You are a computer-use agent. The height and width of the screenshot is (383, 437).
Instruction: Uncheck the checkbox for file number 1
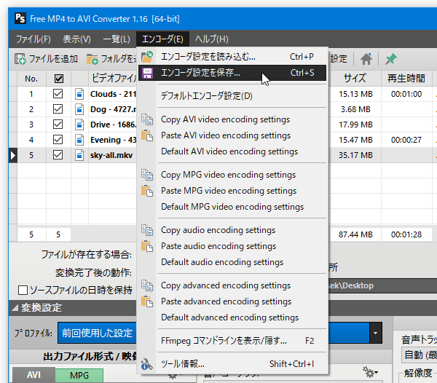(x=58, y=94)
